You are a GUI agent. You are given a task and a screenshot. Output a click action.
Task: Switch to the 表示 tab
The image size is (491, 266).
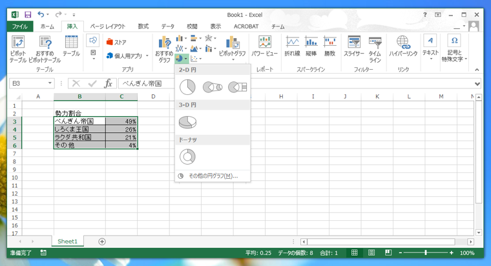point(215,26)
